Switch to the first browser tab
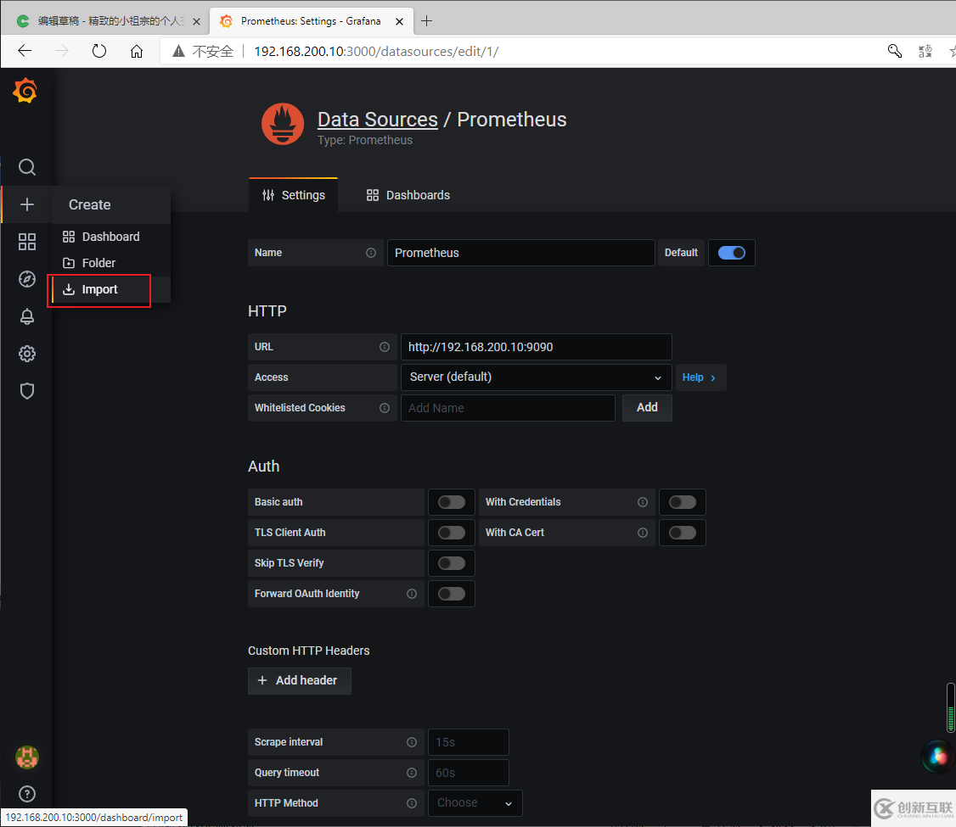 (105, 20)
